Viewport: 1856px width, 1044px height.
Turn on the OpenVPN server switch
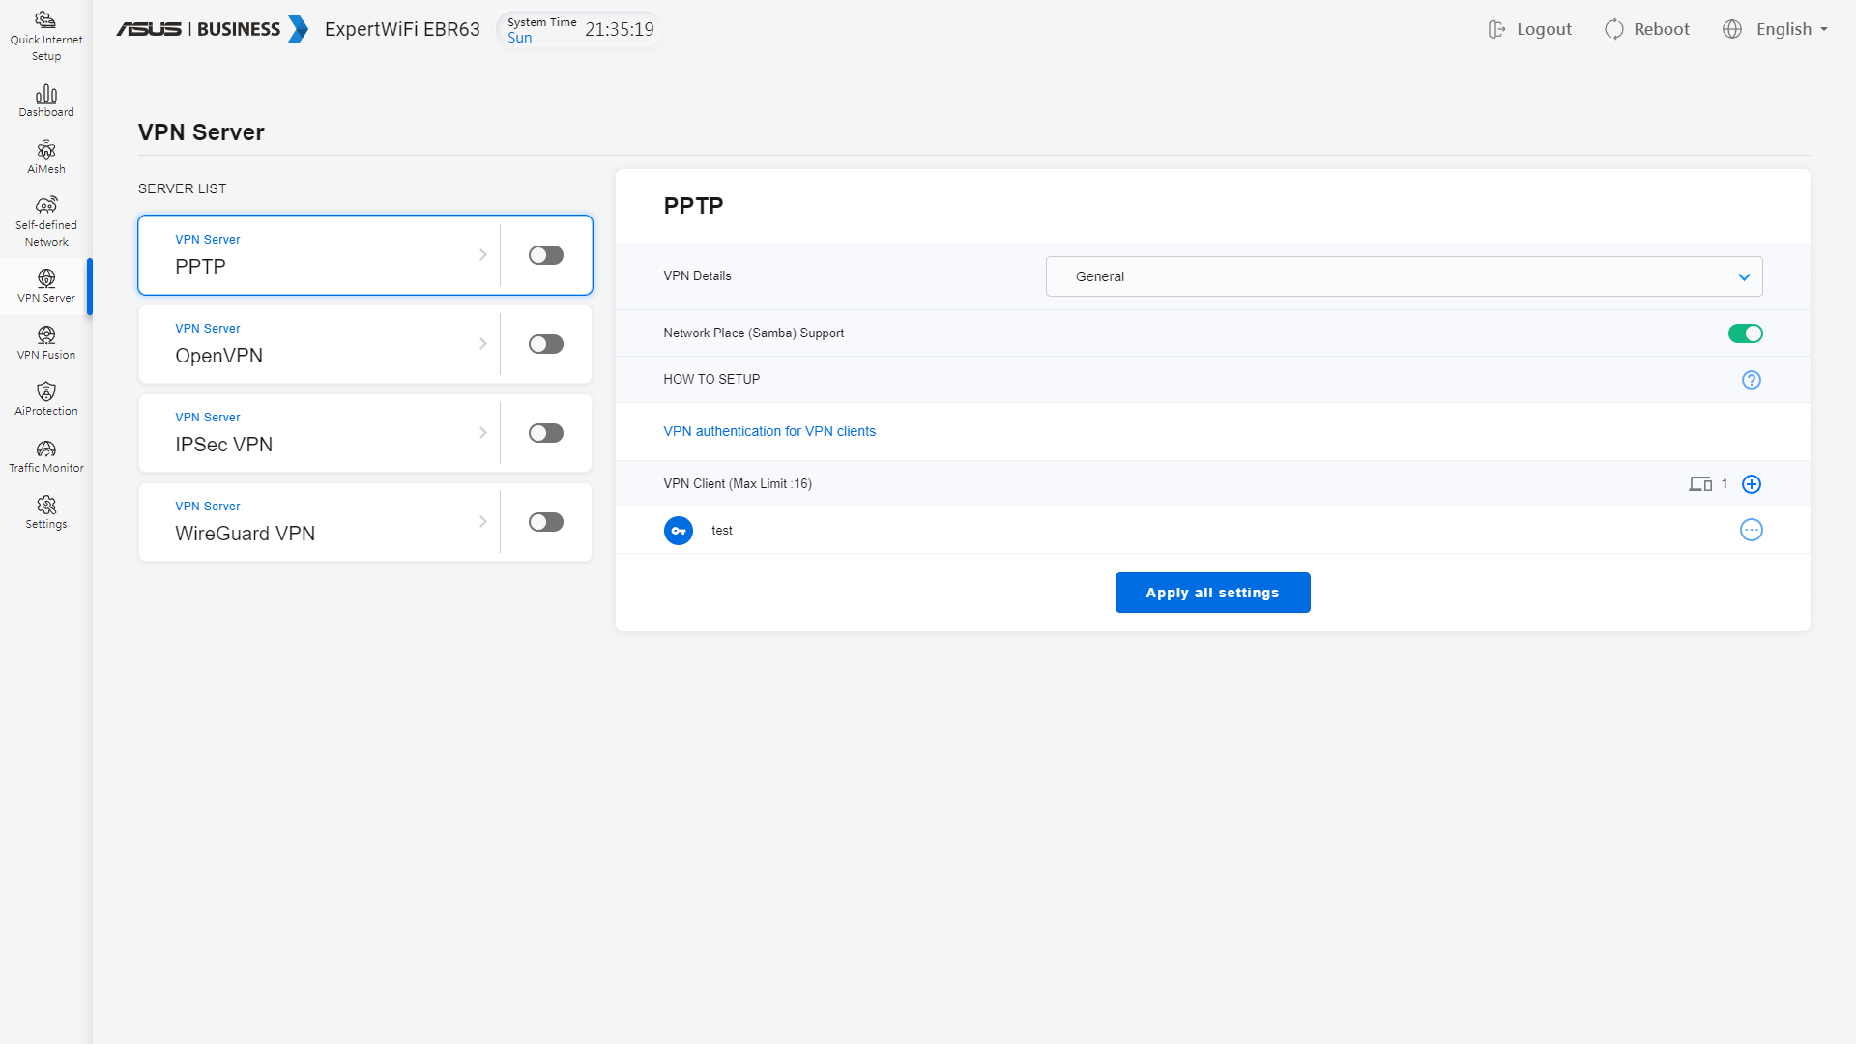coord(545,344)
